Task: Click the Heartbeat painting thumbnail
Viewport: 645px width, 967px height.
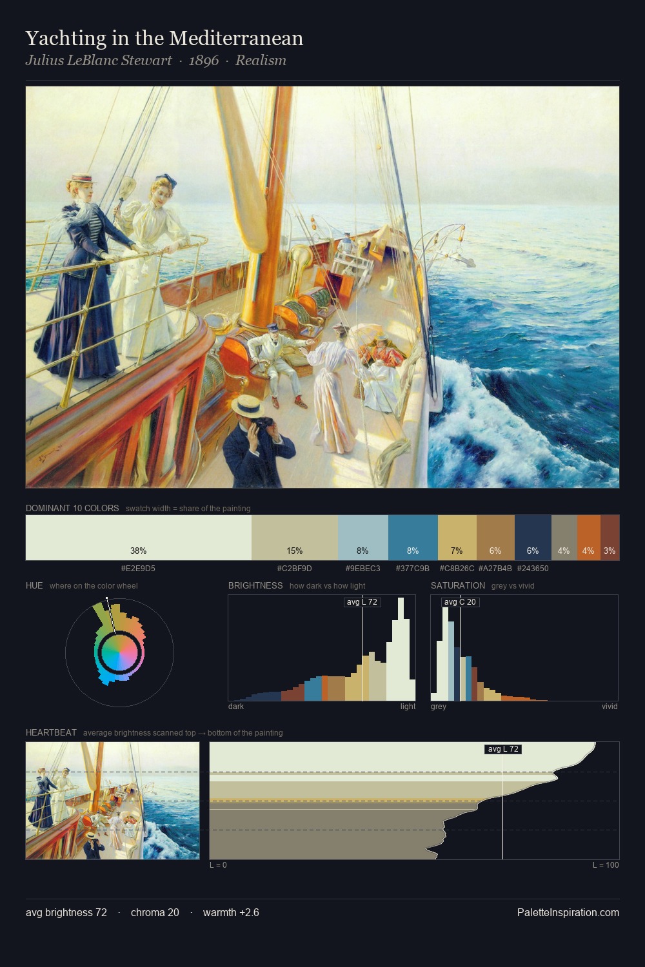Action: pos(112,801)
